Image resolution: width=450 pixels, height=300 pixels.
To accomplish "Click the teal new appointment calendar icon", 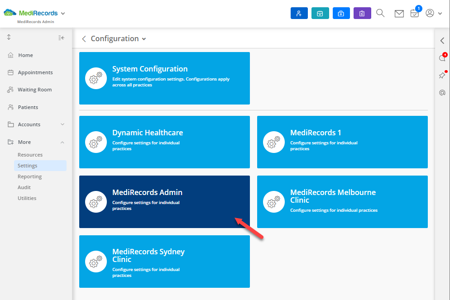I will pyautogui.click(x=320, y=13).
